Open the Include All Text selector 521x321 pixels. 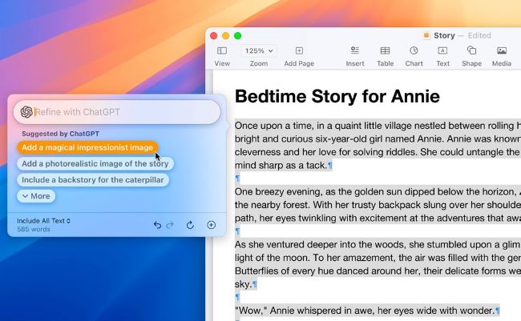click(44, 220)
